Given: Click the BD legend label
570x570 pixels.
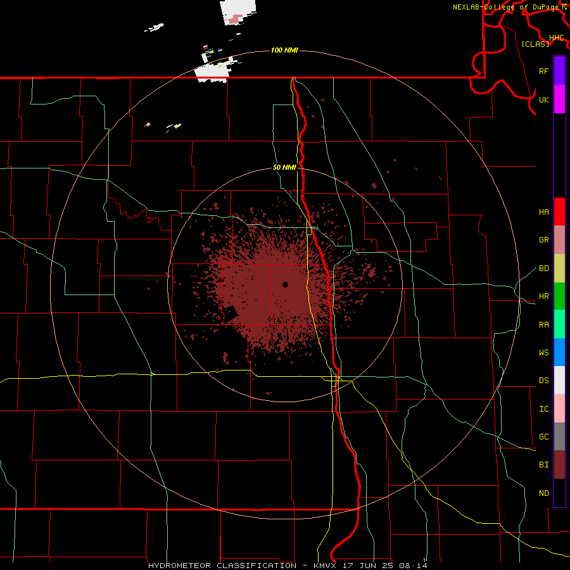Looking at the screenshot, I should click(x=544, y=269).
